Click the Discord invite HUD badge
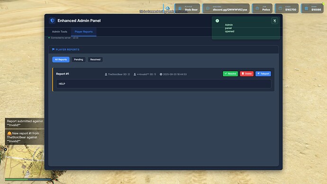 [x=226, y=9]
